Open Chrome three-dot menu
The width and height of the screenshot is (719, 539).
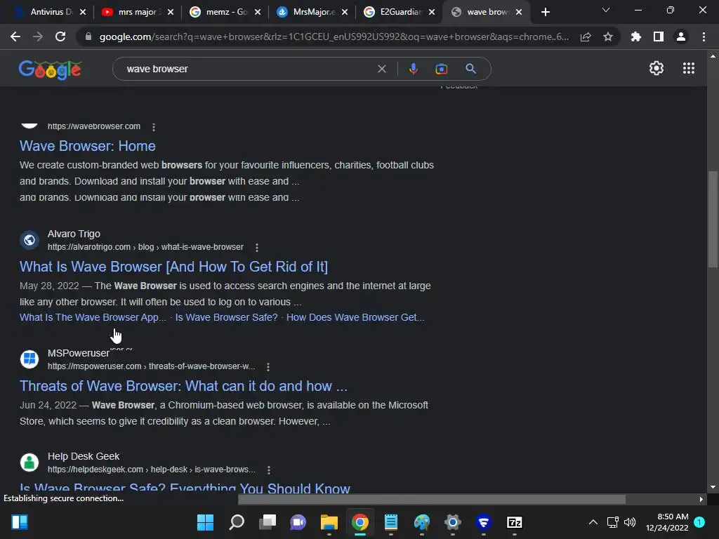click(x=704, y=36)
